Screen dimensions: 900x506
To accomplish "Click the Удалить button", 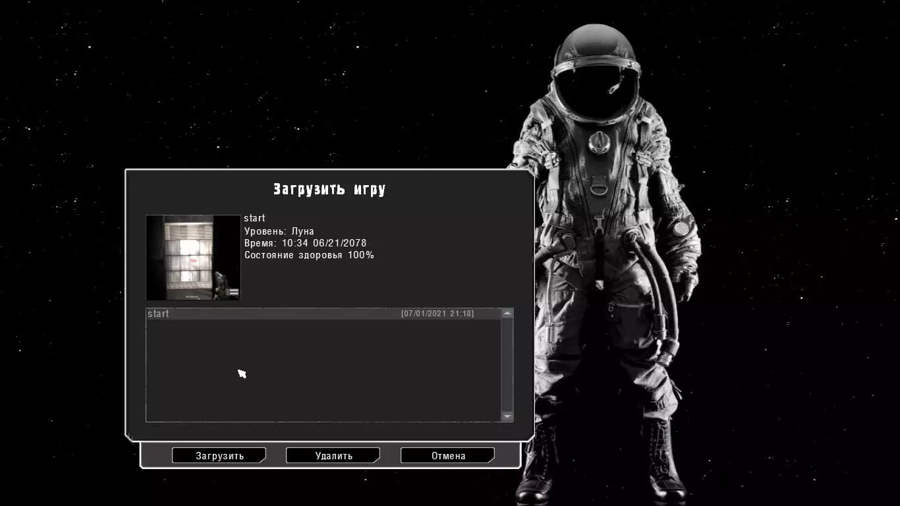I will pos(333,455).
